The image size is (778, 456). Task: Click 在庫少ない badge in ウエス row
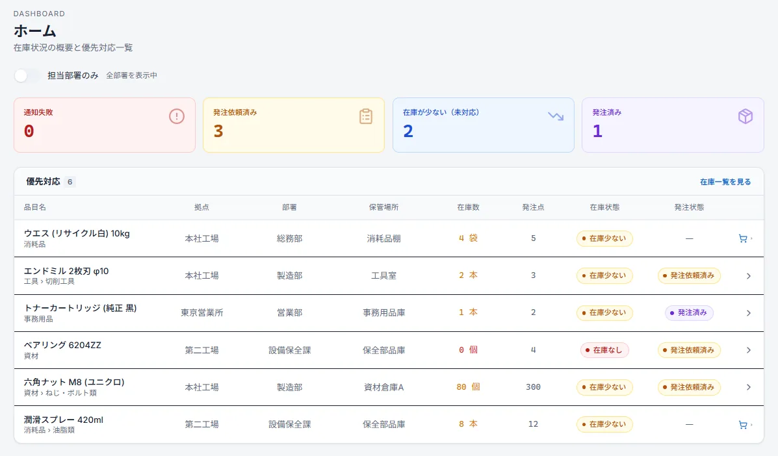click(x=604, y=238)
